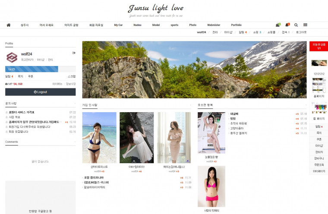The image size is (328, 214).
Task: Expand the 가입 인사말 section arrow
Action: pyautogui.click(x=190, y=105)
